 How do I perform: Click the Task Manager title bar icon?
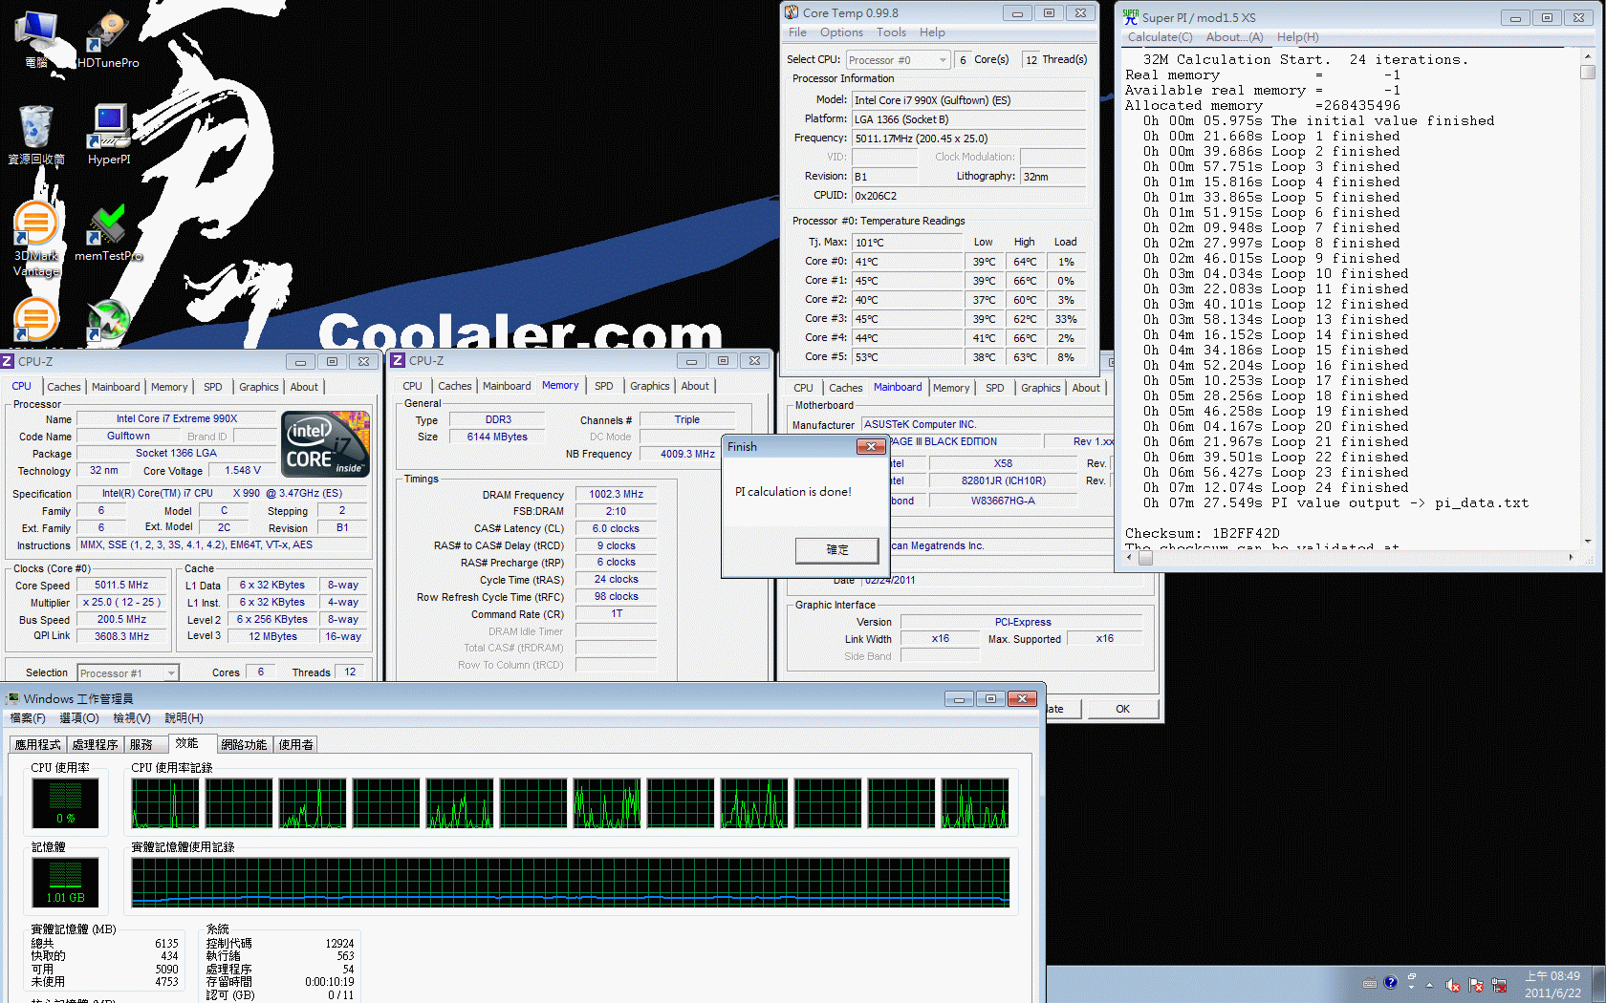[x=12, y=698]
